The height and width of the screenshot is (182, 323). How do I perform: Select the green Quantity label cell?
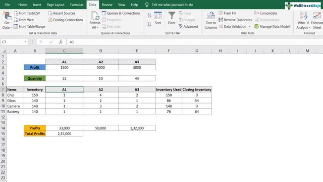tap(35, 78)
